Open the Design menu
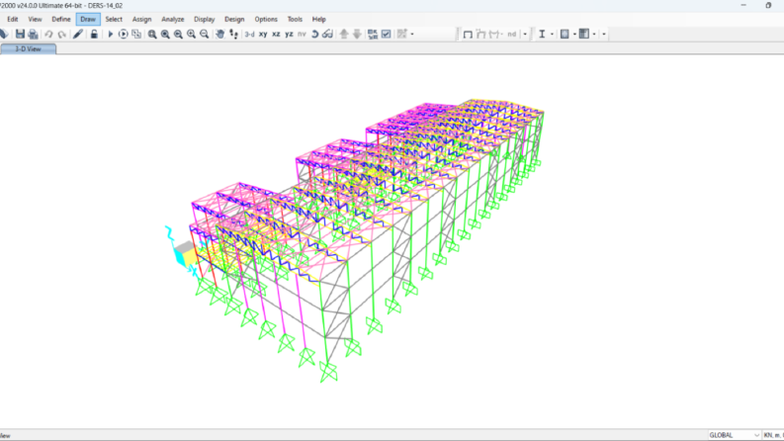Screen dimensions: 784x441 [234, 19]
